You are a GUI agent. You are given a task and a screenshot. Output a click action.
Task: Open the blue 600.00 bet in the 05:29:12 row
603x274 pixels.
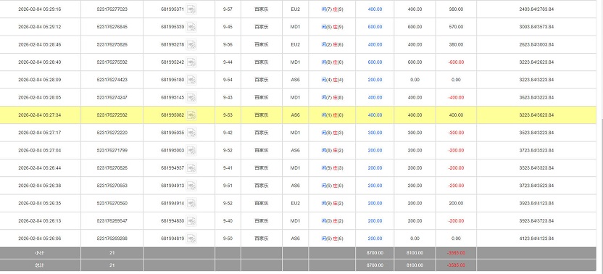coord(375,27)
